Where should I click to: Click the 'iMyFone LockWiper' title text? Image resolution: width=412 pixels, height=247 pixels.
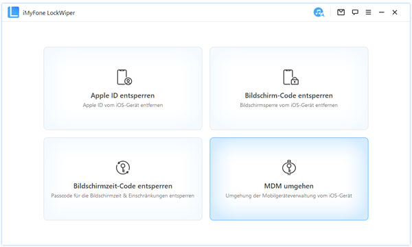(49, 13)
